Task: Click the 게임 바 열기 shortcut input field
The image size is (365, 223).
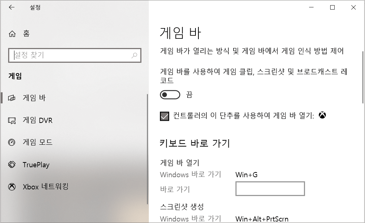Action: (270, 189)
